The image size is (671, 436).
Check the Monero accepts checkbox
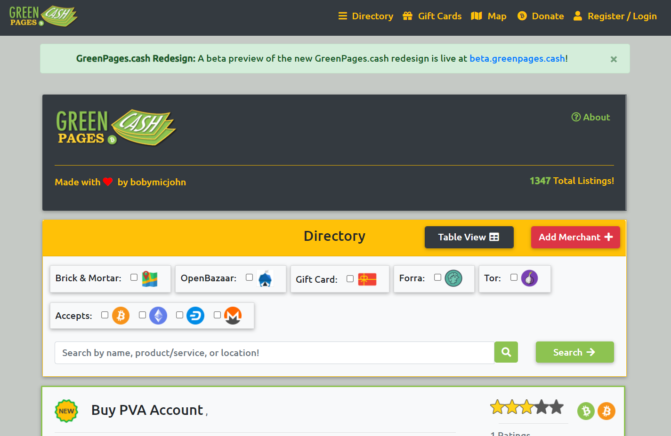[x=217, y=315]
